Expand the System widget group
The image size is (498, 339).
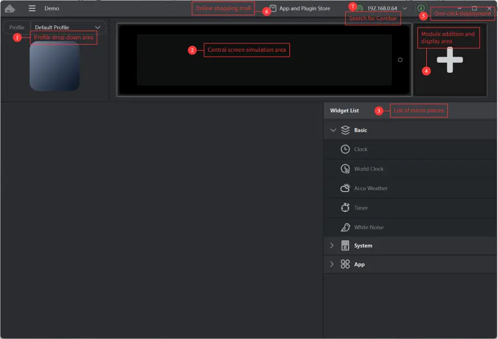pos(332,245)
